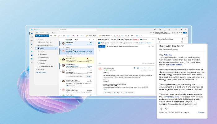Image resolution: width=217 pixels, height=124 pixels.
Task: Open the New mail dropdown arrow
Action: coord(48,36)
